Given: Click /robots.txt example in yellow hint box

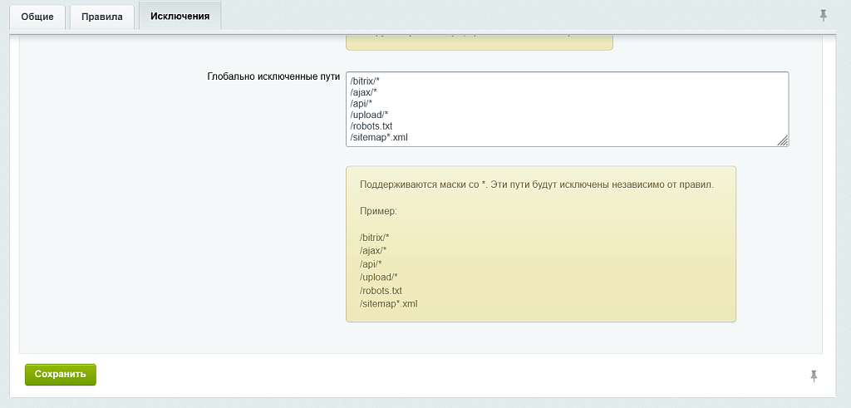Looking at the screenshot, I should (x=381, y=291).
